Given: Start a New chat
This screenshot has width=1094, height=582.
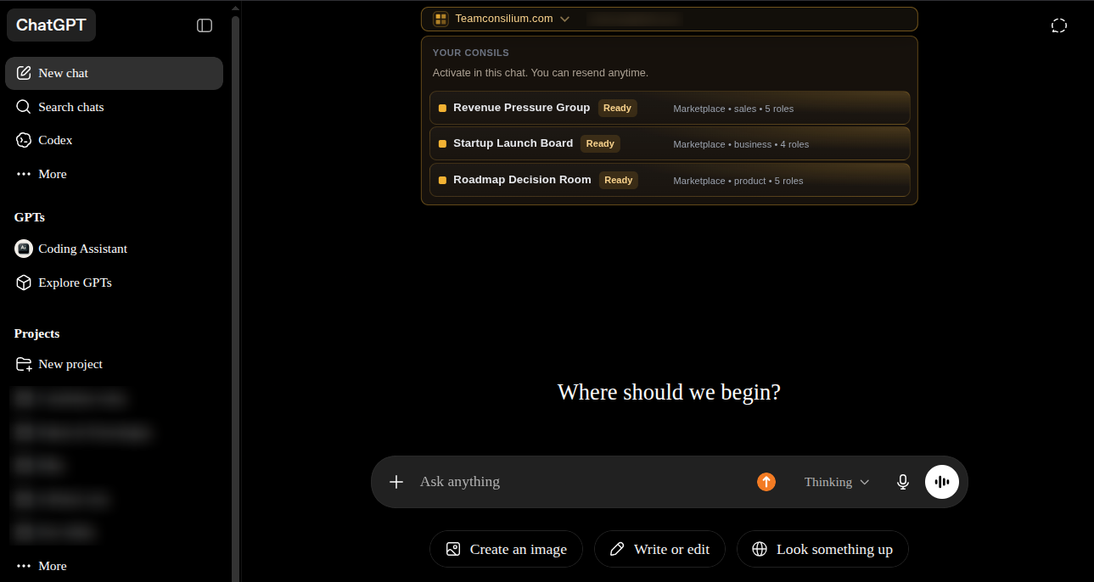Looking at the screenshot, I should click(114, 73).
